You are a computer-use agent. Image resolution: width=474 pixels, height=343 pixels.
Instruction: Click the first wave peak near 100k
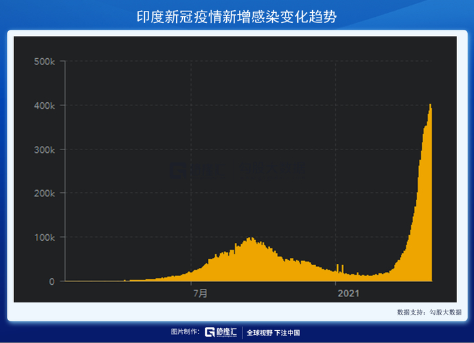point(251,239)
